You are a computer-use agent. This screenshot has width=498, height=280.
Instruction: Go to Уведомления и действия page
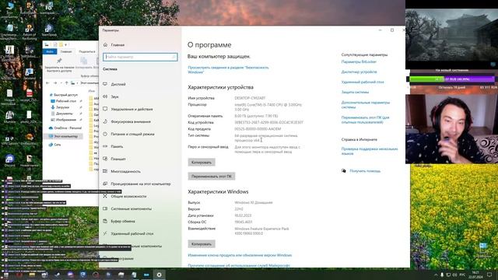128,109
